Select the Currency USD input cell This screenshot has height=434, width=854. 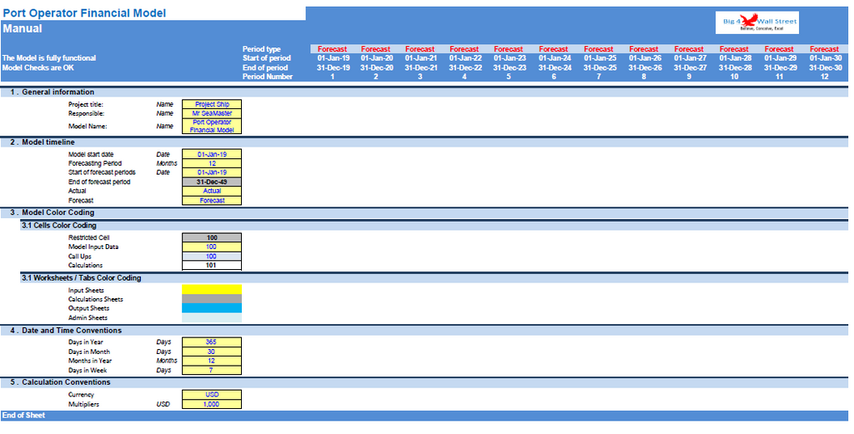point(211,395)
